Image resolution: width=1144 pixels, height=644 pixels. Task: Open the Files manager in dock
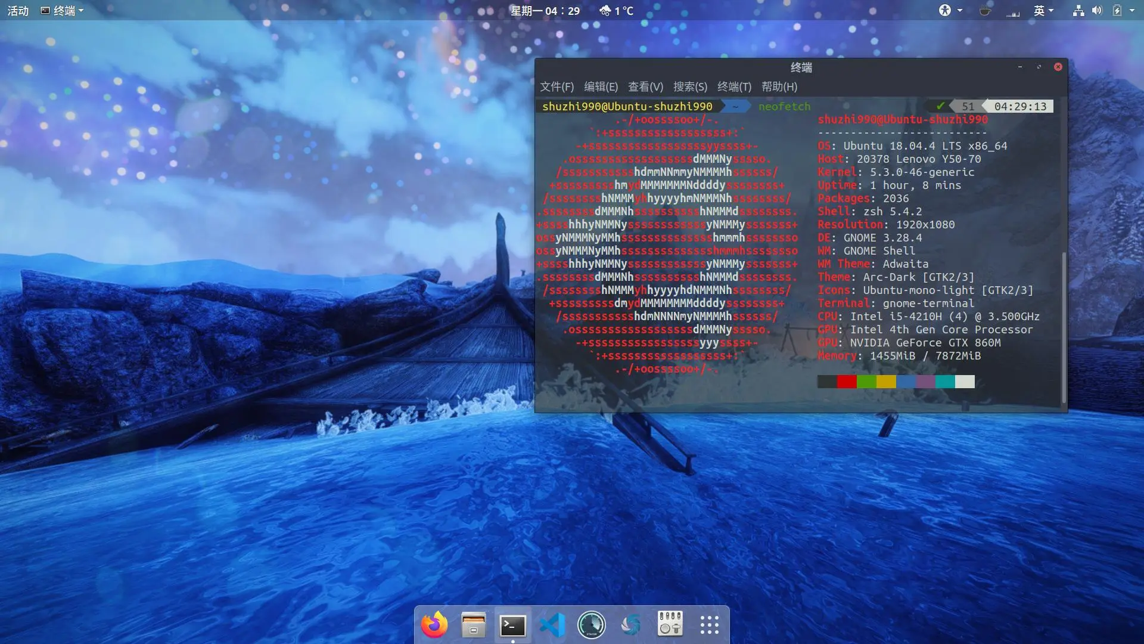(473, 625)
